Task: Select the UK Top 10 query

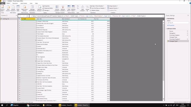Action: tap(9, 19)
